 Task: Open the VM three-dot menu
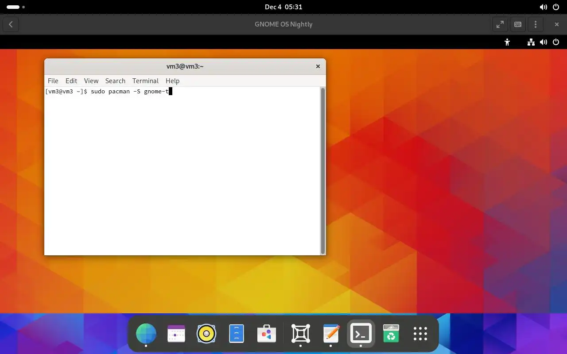pos(536,24)
